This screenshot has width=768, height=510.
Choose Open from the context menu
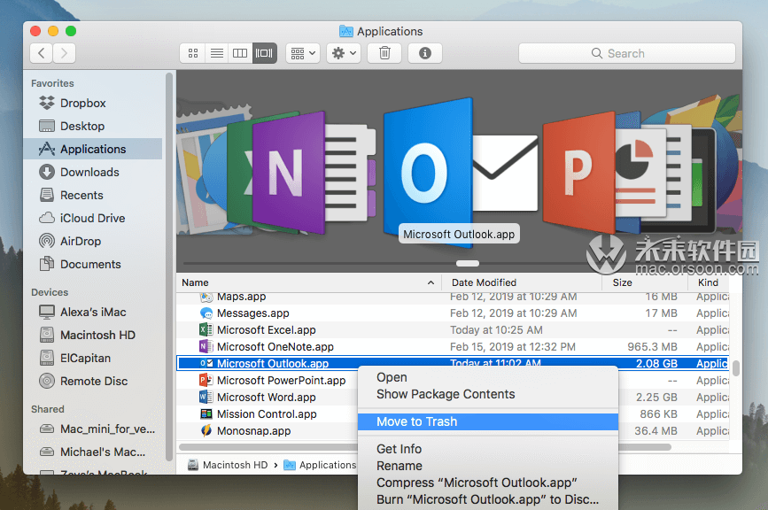pos(488,377)
